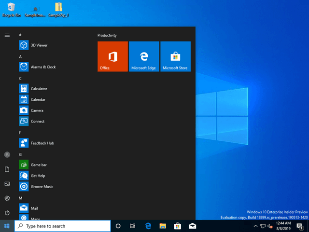Open the Power options menu
The width and height of the screenshot is (309, 232).
7,213
